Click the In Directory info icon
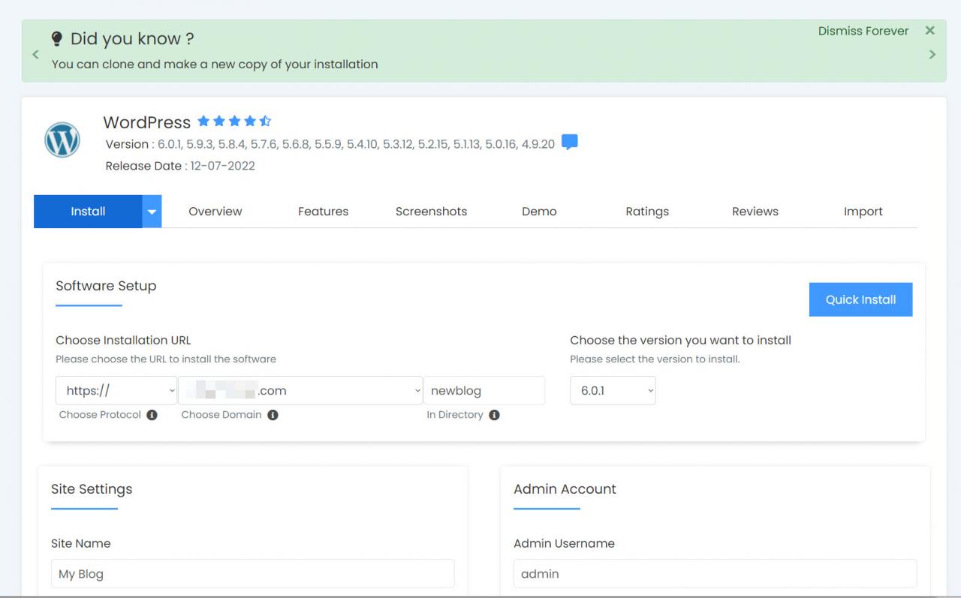The width and height of the screenshot is (961, 598). [x=494, y=415]
